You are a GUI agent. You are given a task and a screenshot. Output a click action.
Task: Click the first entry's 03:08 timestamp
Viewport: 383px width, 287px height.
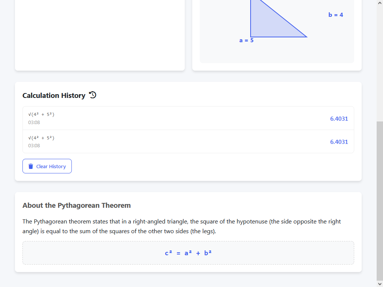[x=34, y=123]
